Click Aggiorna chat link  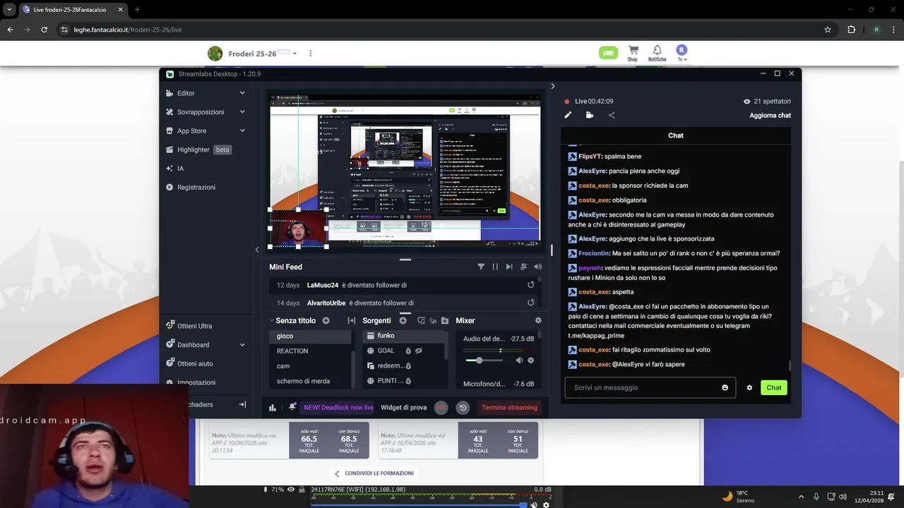click(770, 116)
